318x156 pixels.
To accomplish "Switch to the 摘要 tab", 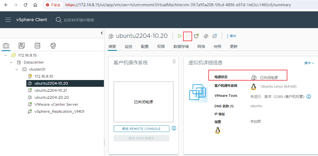I will 112,47.
